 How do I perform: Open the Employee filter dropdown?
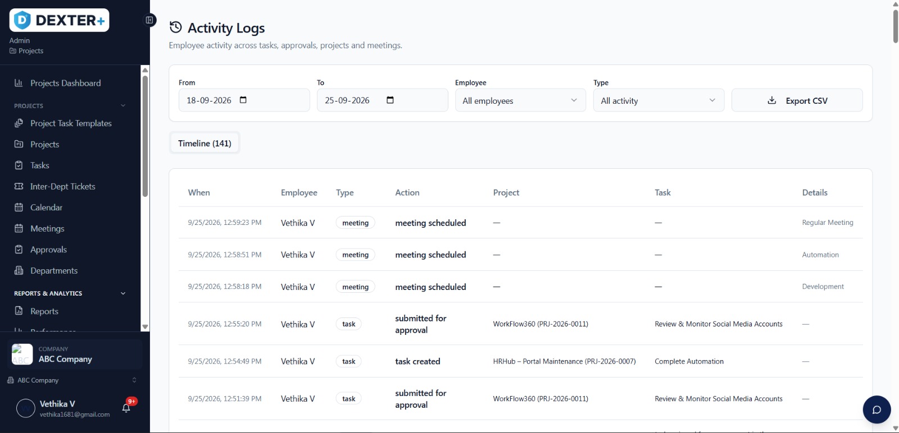pyautogui.click(x=520, y=100)
